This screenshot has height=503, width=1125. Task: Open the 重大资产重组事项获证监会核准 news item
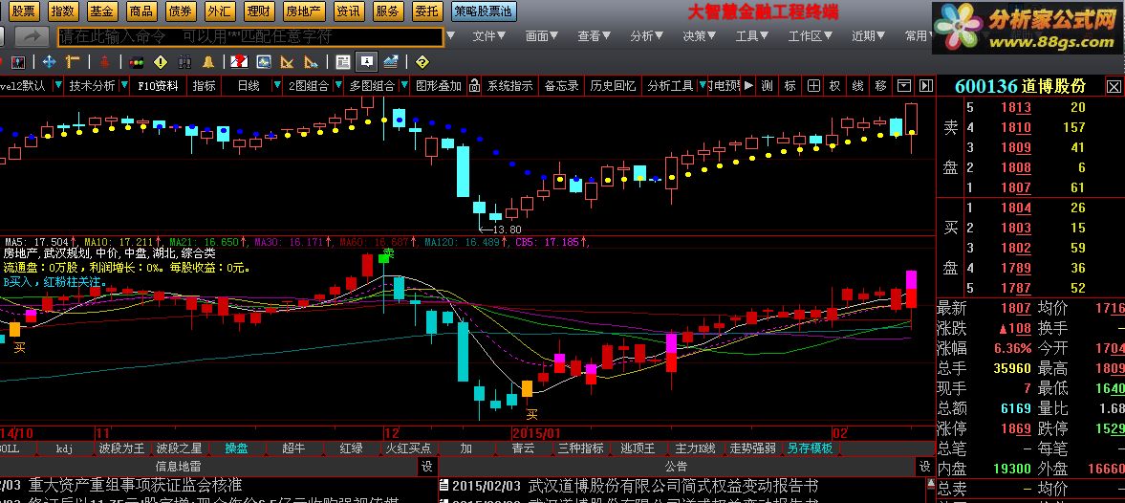pos(135,486)
